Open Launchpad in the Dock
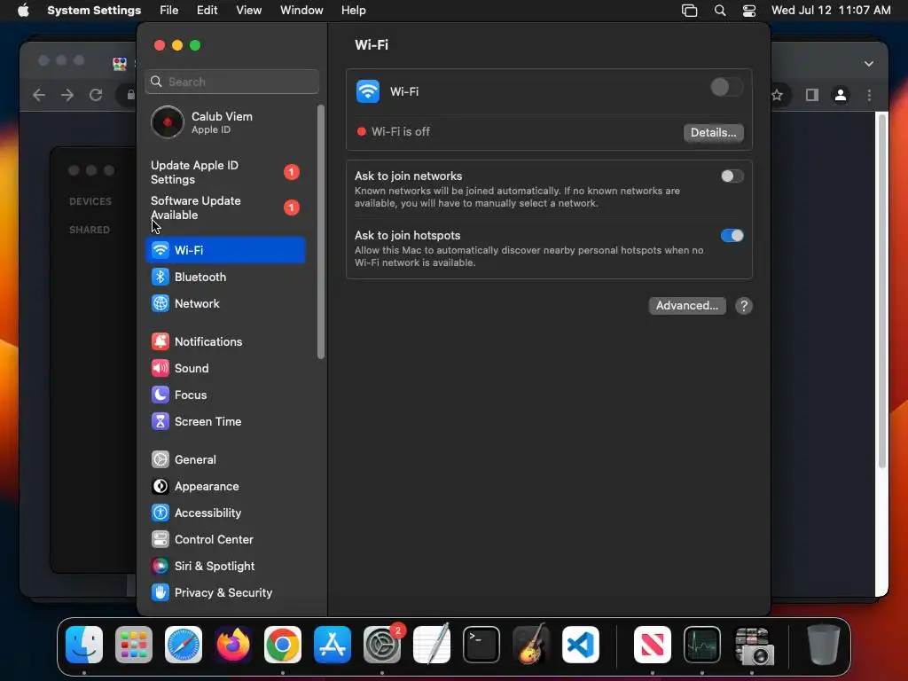The height and width of the screenshot is (681, 908). pos(134,645)
